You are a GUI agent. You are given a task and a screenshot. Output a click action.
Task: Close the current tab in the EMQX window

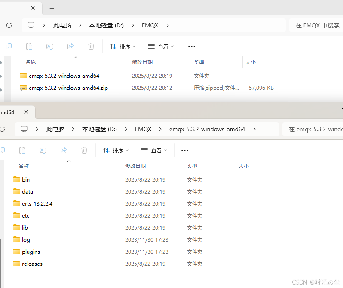33,8
